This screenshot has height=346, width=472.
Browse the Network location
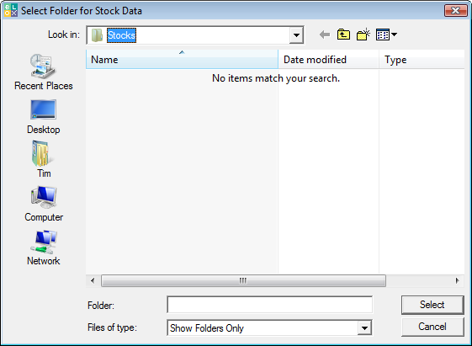(44, 248)
